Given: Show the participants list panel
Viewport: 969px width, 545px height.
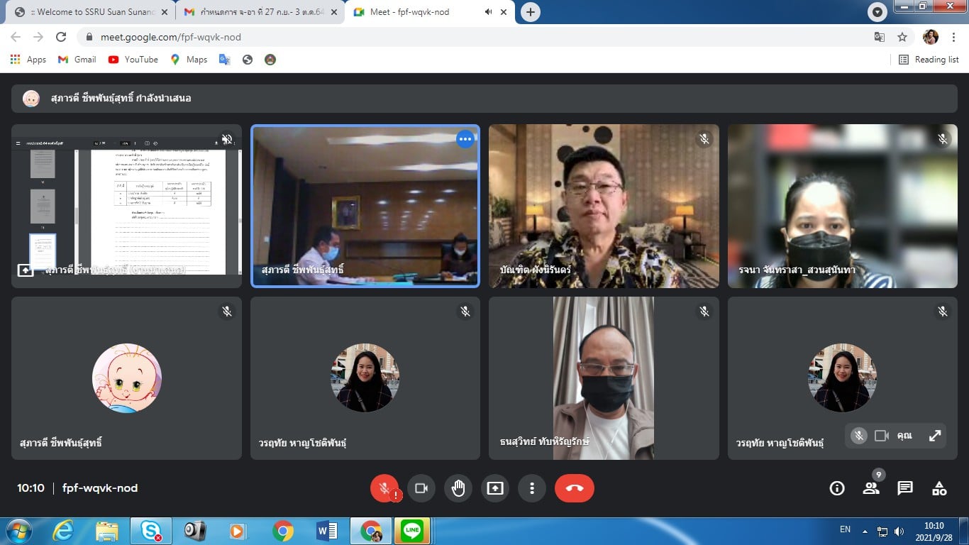Looking at the screenshot, I should pyautogui.click(x=870, y=488).
